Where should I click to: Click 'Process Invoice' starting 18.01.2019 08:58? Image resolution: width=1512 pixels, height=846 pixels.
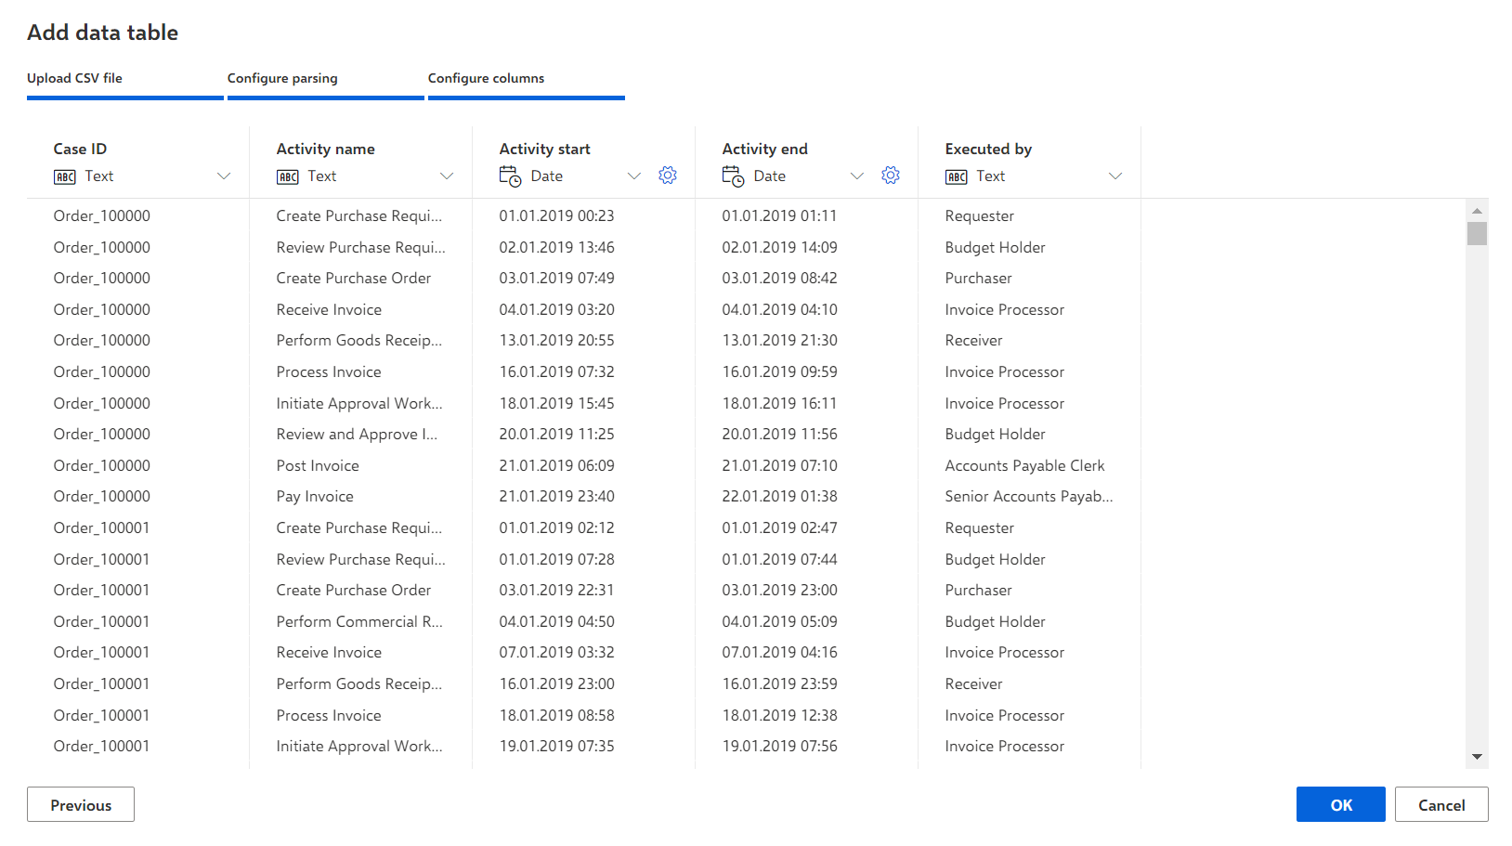329,715
